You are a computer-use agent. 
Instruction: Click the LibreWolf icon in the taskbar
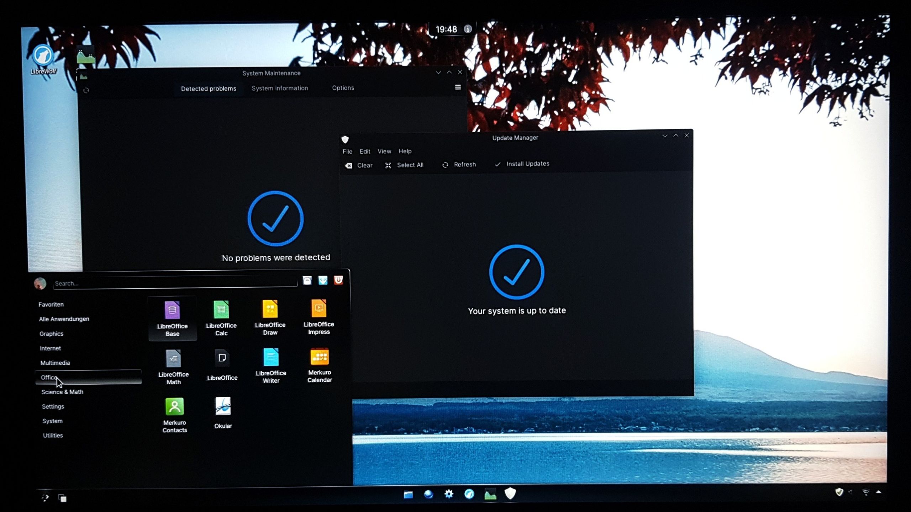469,494
